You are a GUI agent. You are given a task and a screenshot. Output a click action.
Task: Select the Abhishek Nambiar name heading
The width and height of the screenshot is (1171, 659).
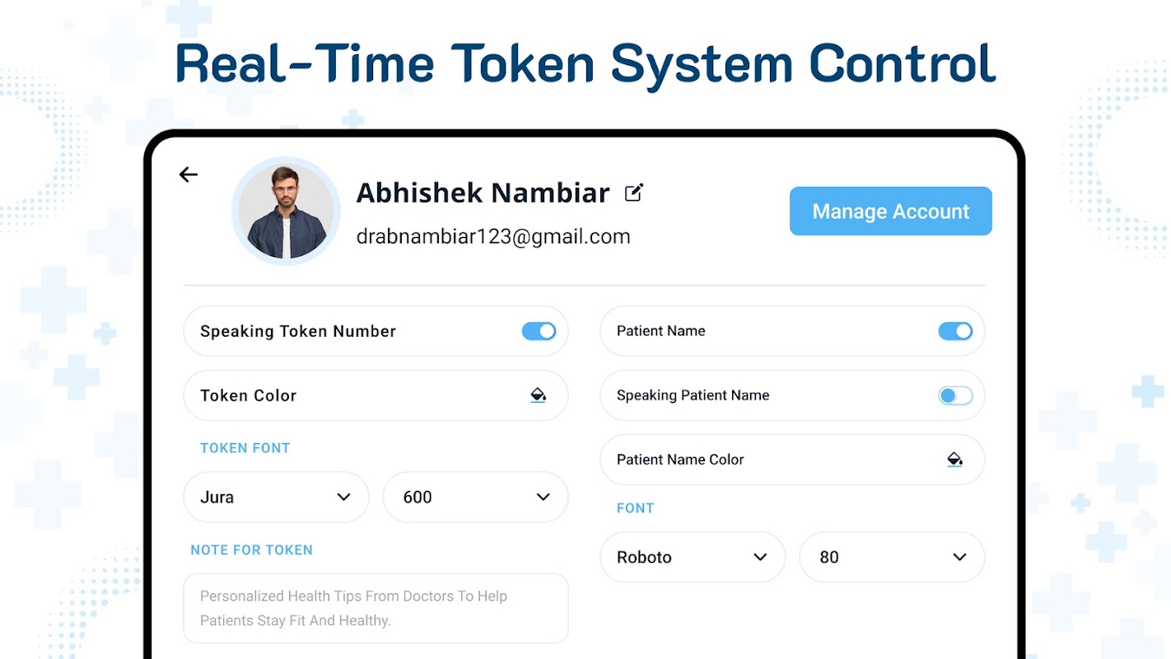(x=483, y=193)
